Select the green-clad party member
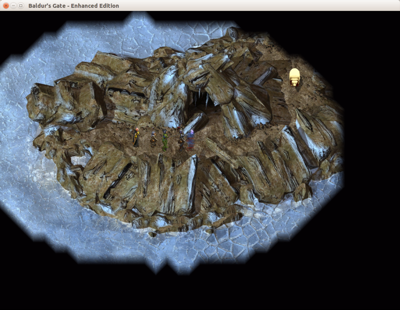The width and height of the screenshot is (400, 310). (165, 141)
